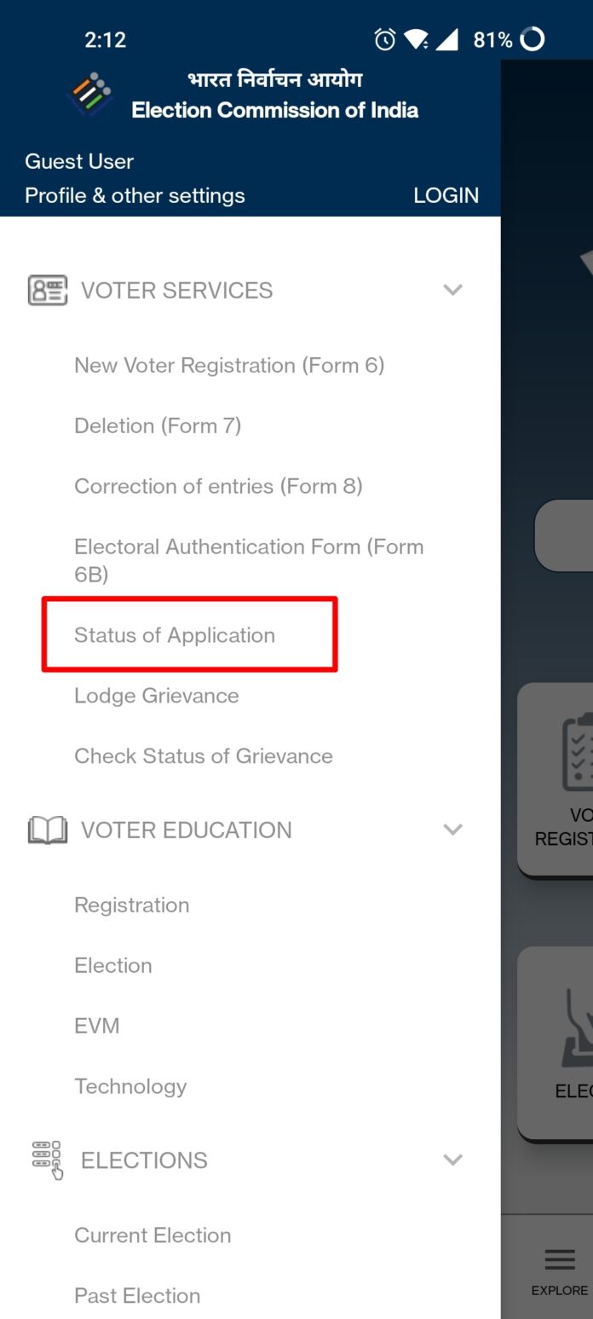The height and width of the screenshot is (1319, 593).
Task: Expand the VOTER EDUCATION section
Action: pos(452,829)
